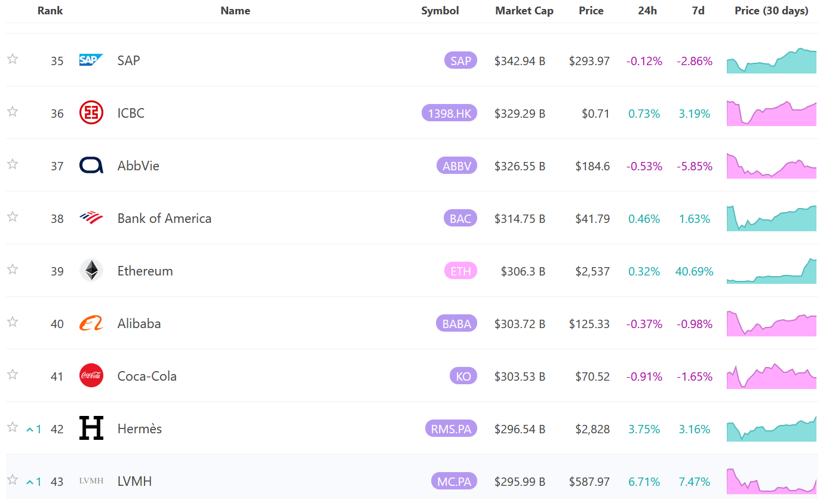Viewport: 823px width, 499px height.
Task: Click the AbbVie logo icon
Action: pos(91,166)
